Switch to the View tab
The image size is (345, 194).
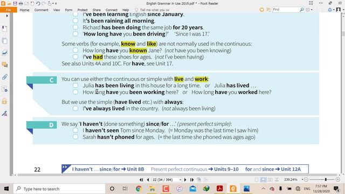57,10
